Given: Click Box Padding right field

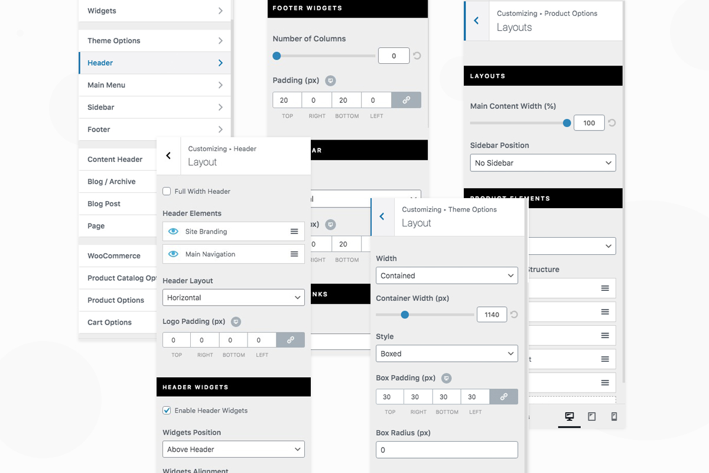Looking at the screenshot, I should pos(418,397).
